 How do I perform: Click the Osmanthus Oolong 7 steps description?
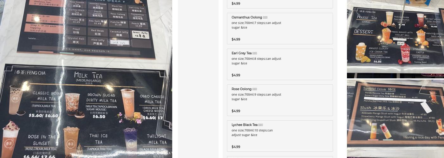pyautogui.click(x=256, y=25)
